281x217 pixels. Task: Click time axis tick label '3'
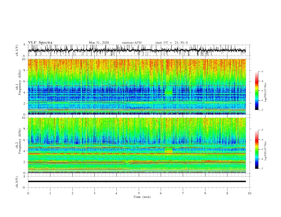click(94, 193)
